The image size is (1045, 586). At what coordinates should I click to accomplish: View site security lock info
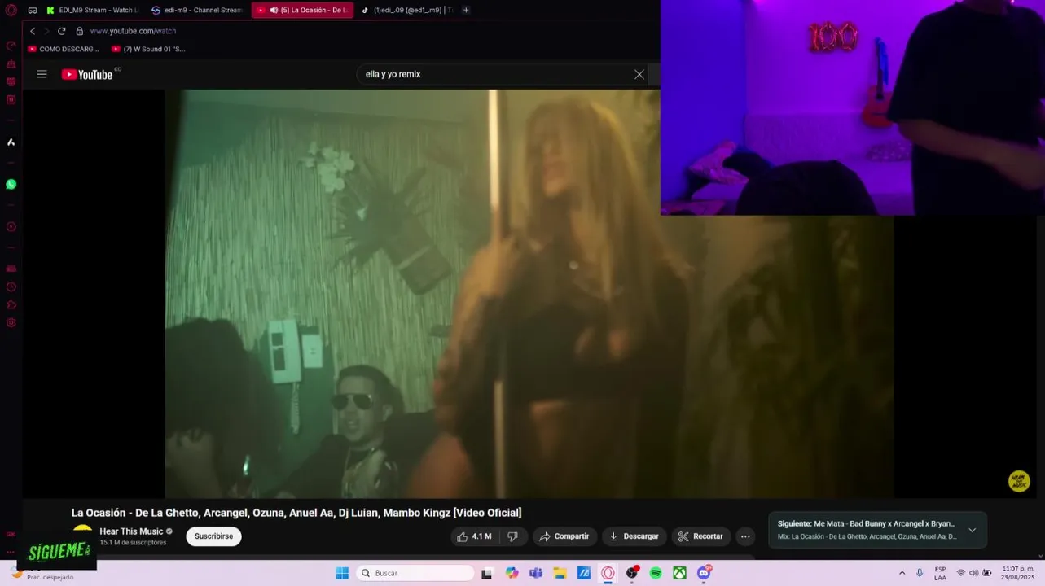pos(80,31)
